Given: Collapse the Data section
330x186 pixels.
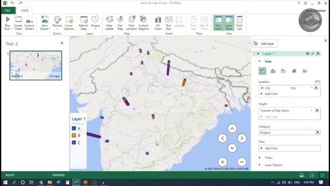Looking at the screenshot, I should click(259, 61).
